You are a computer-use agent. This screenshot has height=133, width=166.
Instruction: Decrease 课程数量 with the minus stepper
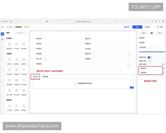click(93, 59)
